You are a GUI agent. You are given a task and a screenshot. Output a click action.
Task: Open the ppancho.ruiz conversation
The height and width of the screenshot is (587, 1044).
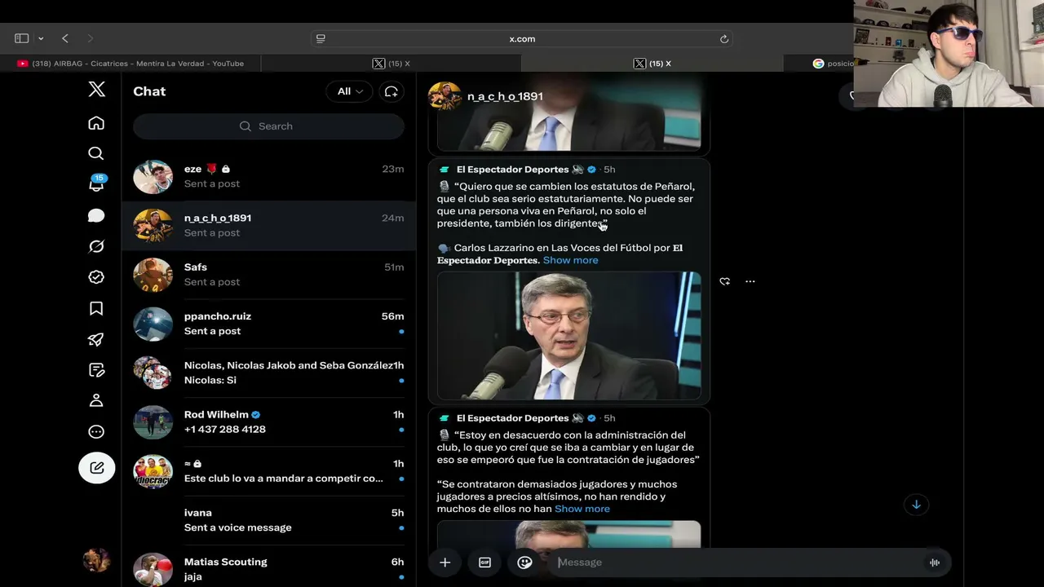click(268, 324)
